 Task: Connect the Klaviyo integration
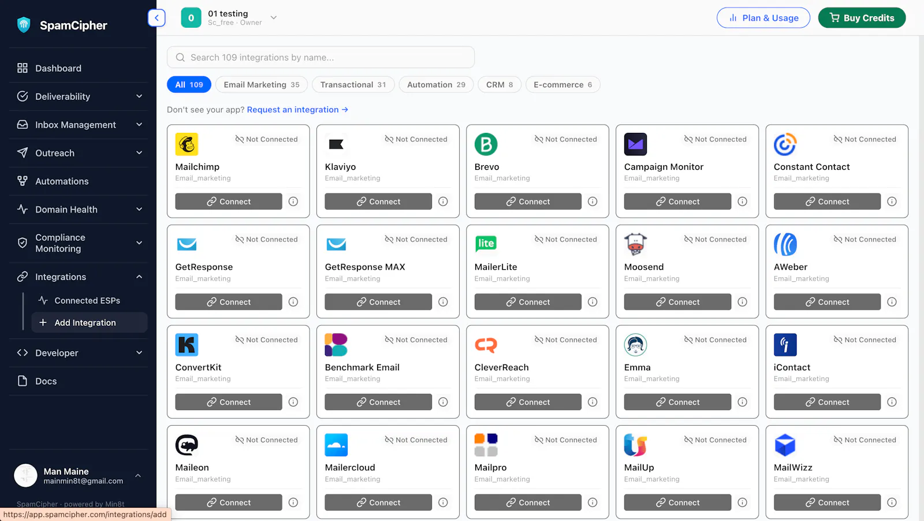coord(378,202)
